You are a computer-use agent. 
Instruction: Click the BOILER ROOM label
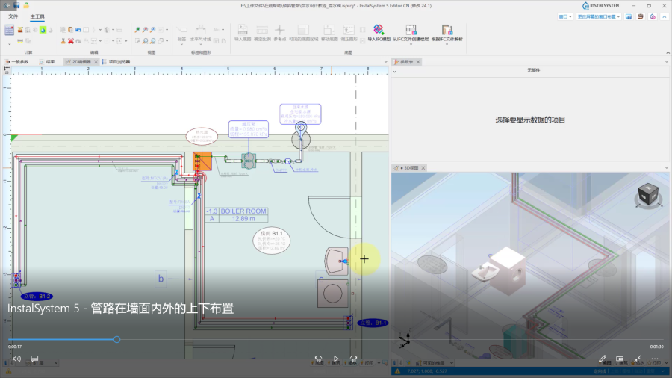coord(243,211)
